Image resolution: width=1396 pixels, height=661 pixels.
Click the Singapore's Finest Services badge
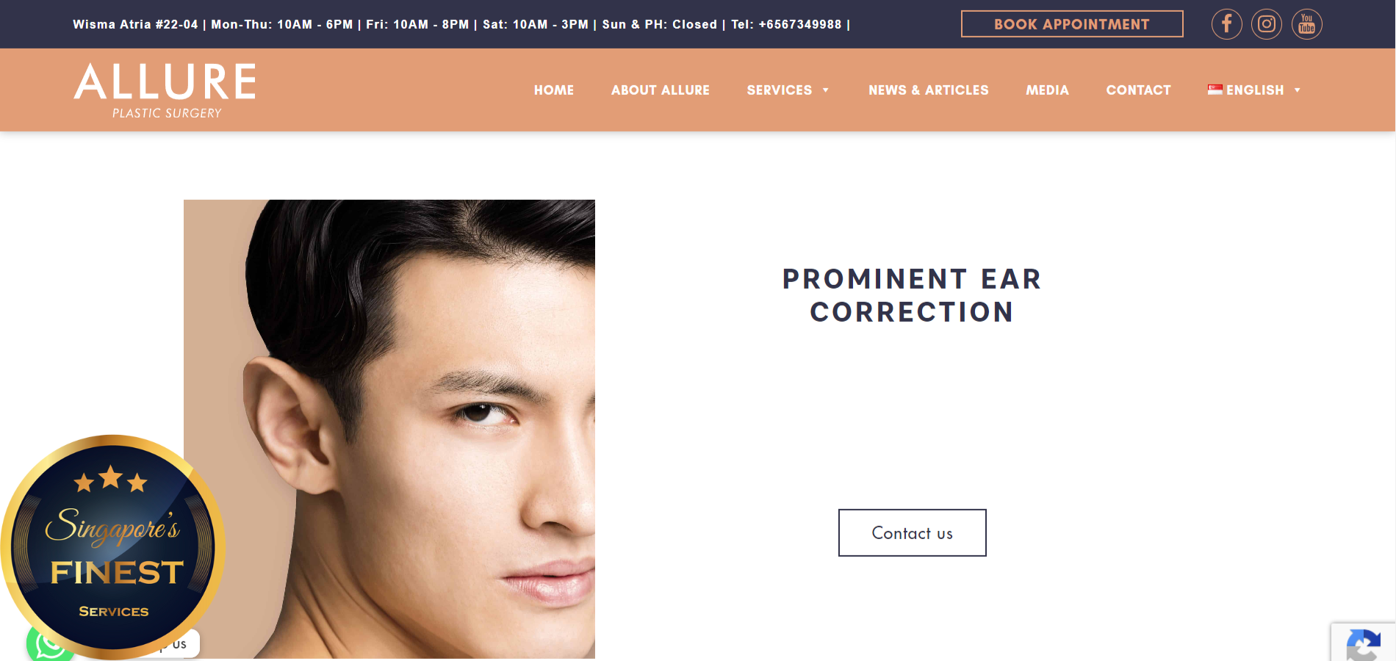coord(112,546)
